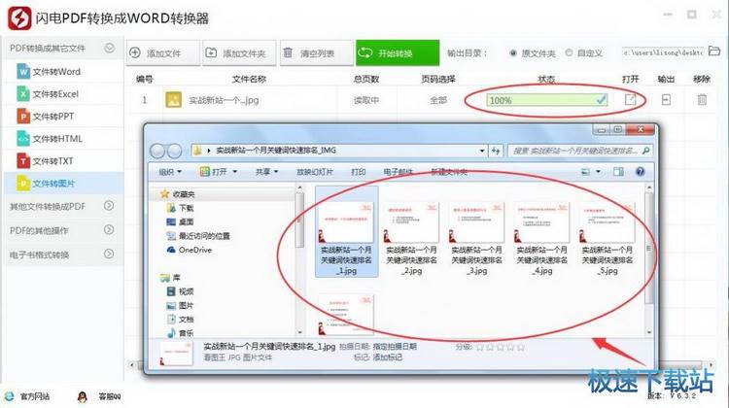
Task: Expand 电子书格式转换 section
Action: coord(109,254)
